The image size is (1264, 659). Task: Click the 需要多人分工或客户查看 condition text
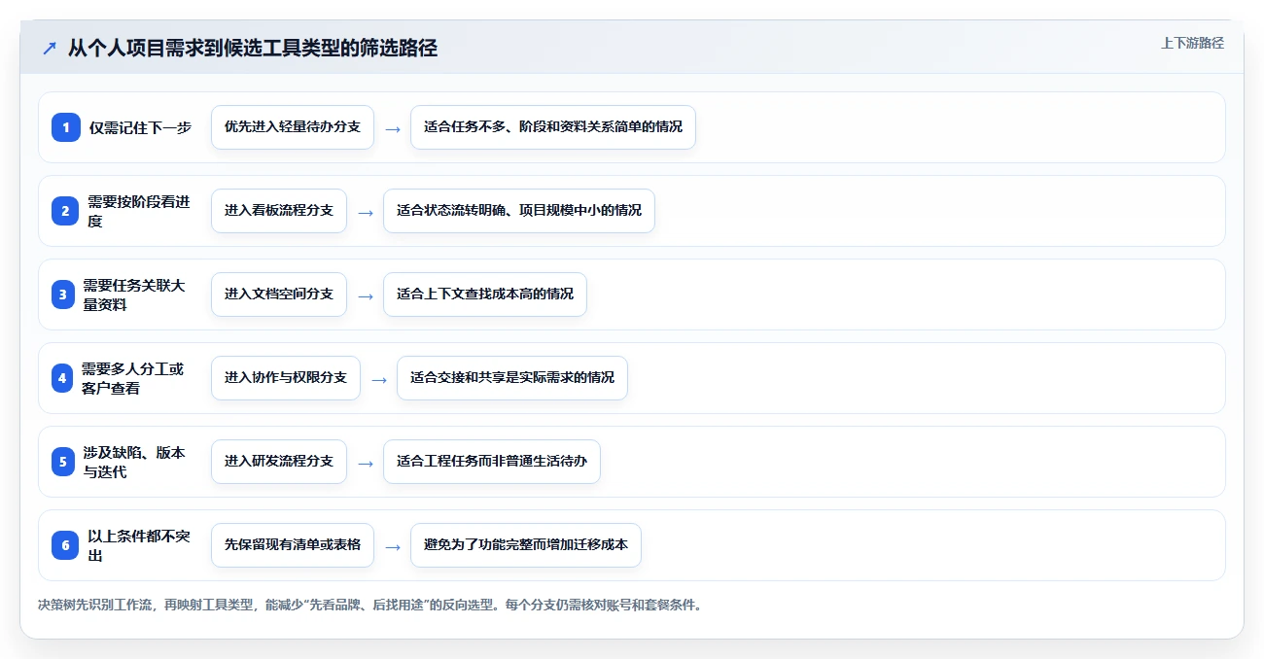coord(132,378)
